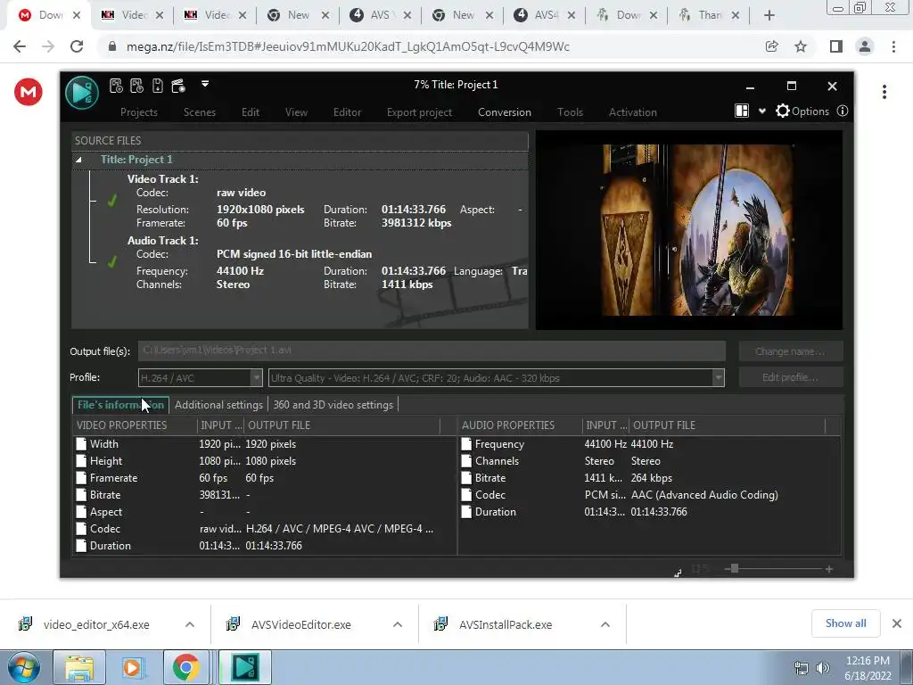Select the Aspect property row
913x685 pixels.
(x=265, y=511)
